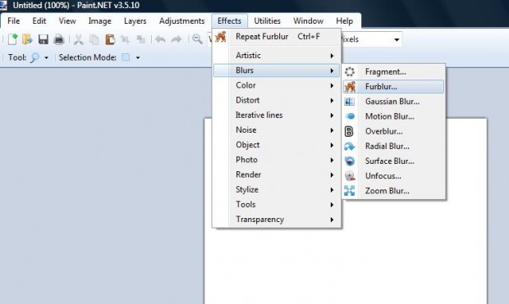Screen dimensions: 509x304
Task: Close the Effects menu
Action: (x=230, y=21)
